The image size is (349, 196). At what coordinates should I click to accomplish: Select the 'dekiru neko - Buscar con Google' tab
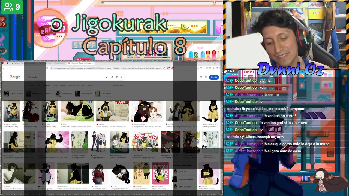click(x=81, y=63)
